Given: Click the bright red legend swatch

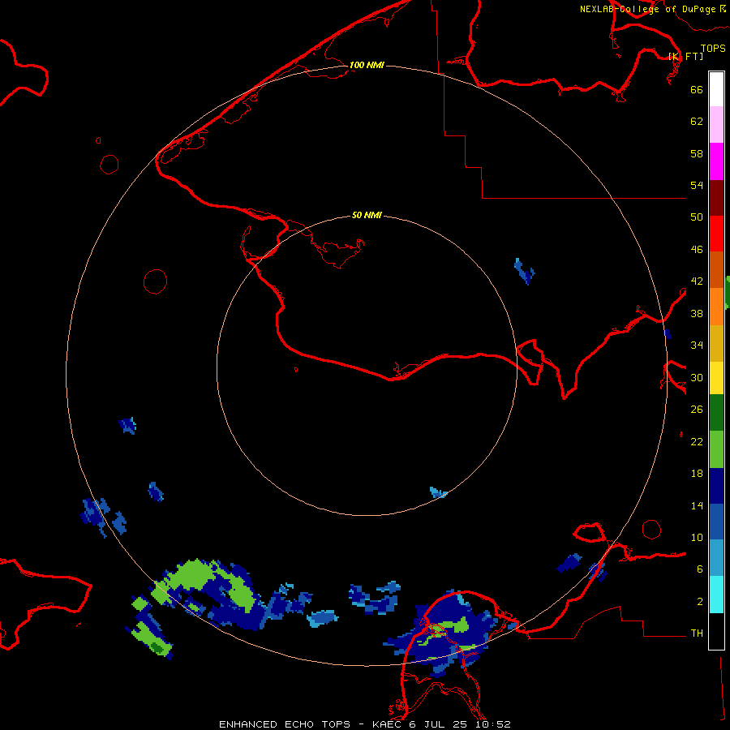Looking at the screenshot, I should (716, 234).
